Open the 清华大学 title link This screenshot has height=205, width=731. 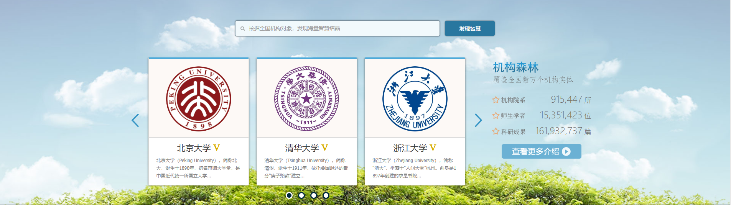coord(302,148)
